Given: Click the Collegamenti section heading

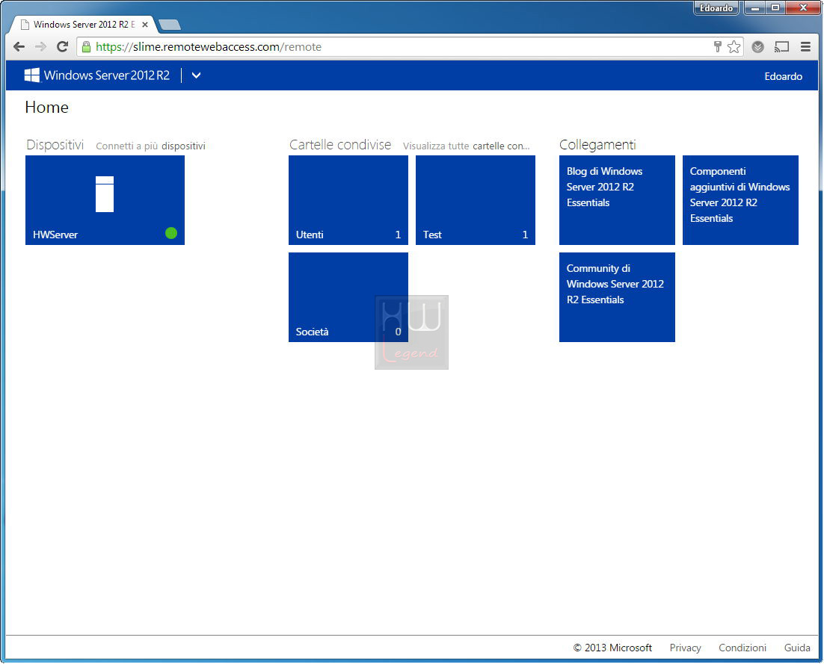Looking at the screenshot, I should click(597, 145).
